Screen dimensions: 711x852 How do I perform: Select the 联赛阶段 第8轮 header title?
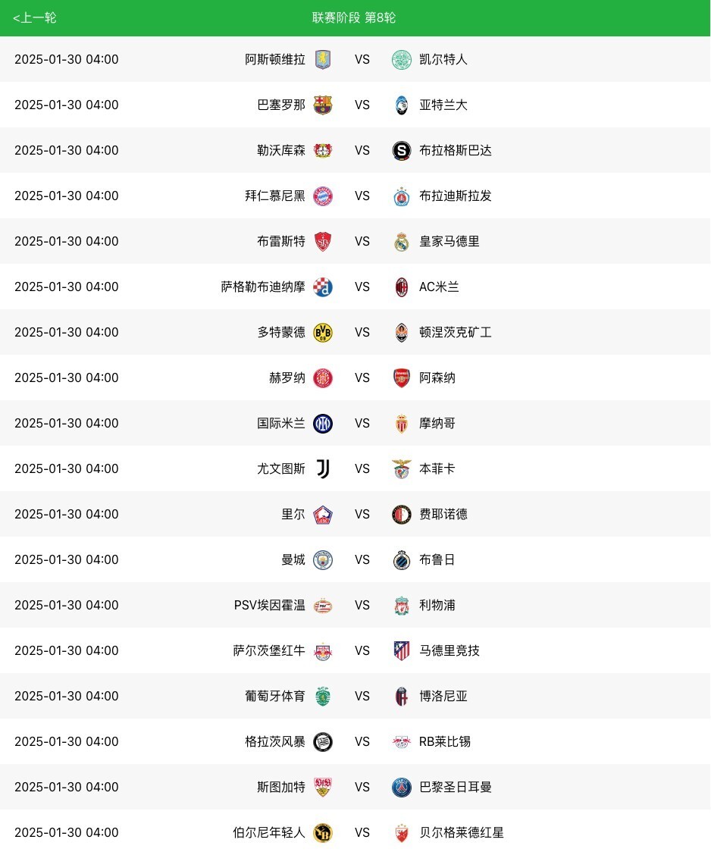click(354, 17)
